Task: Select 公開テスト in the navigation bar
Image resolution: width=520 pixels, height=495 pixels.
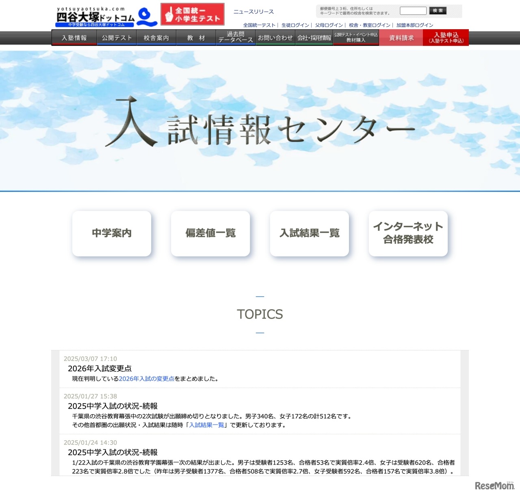Action: point(116,37)
